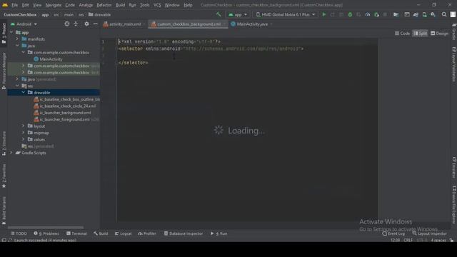Switch editor to Design view
Image resolution: width=457 pixels, height=257 pixels.
coord(440,34)
